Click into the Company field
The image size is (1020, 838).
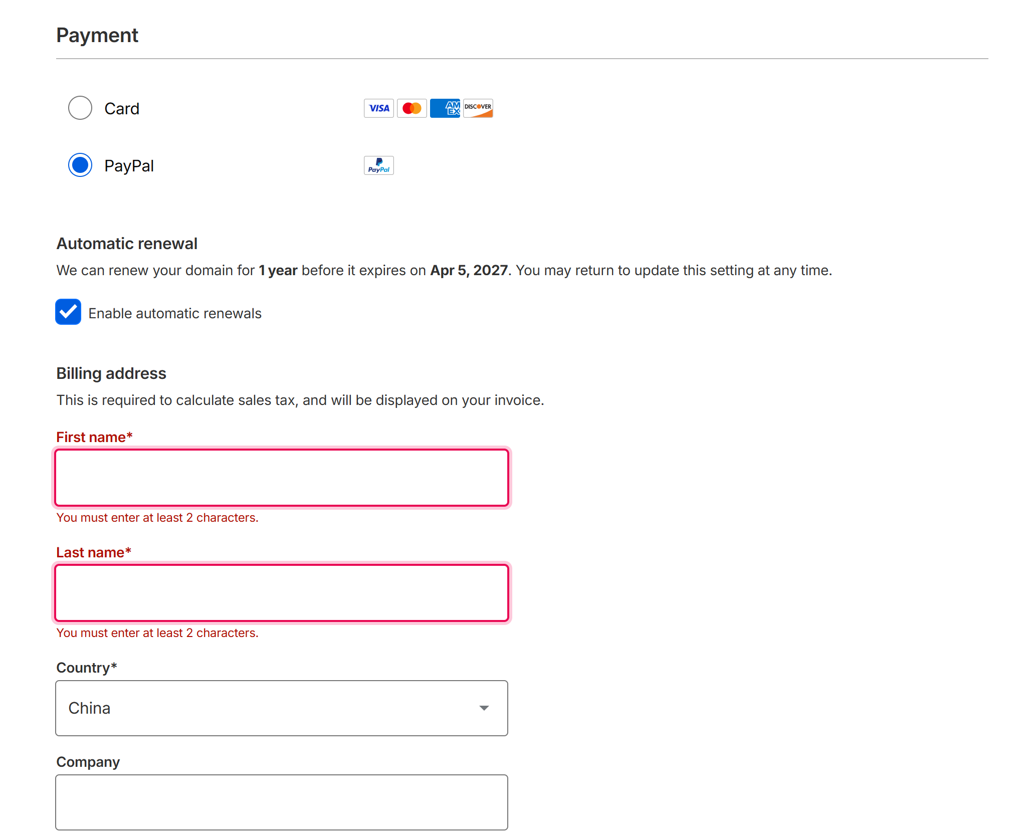click(x=281, y=802)
